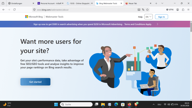Open the extensions puzzle icon
The height and width of the screenshot is (108, 192).
pos(183,10)
